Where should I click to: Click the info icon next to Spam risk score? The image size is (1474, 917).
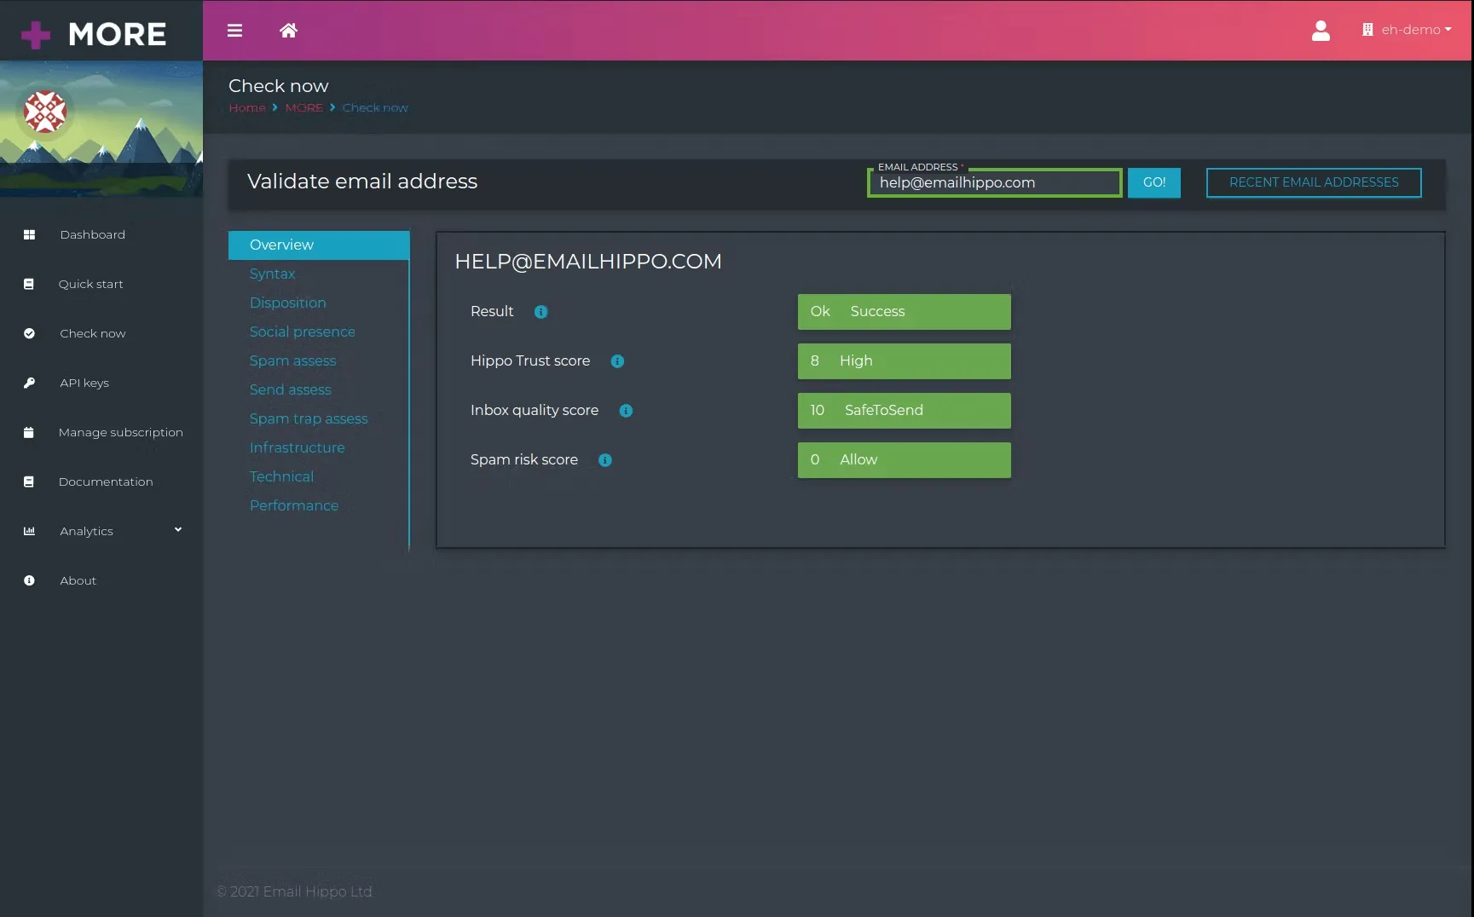[x=604, y=459]
